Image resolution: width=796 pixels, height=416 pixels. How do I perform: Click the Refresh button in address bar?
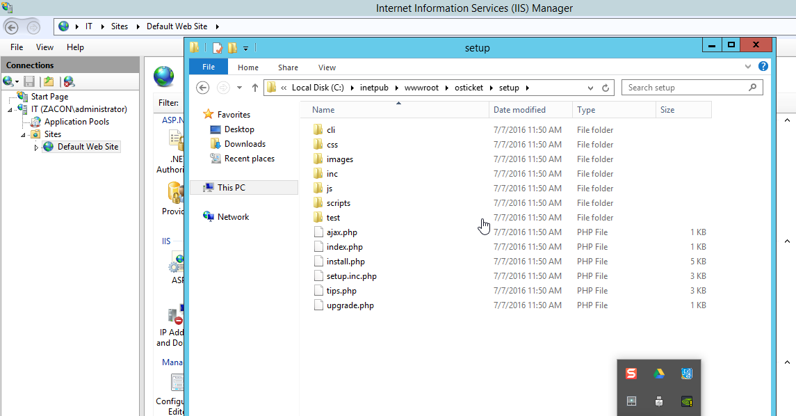tap(605, 88)
